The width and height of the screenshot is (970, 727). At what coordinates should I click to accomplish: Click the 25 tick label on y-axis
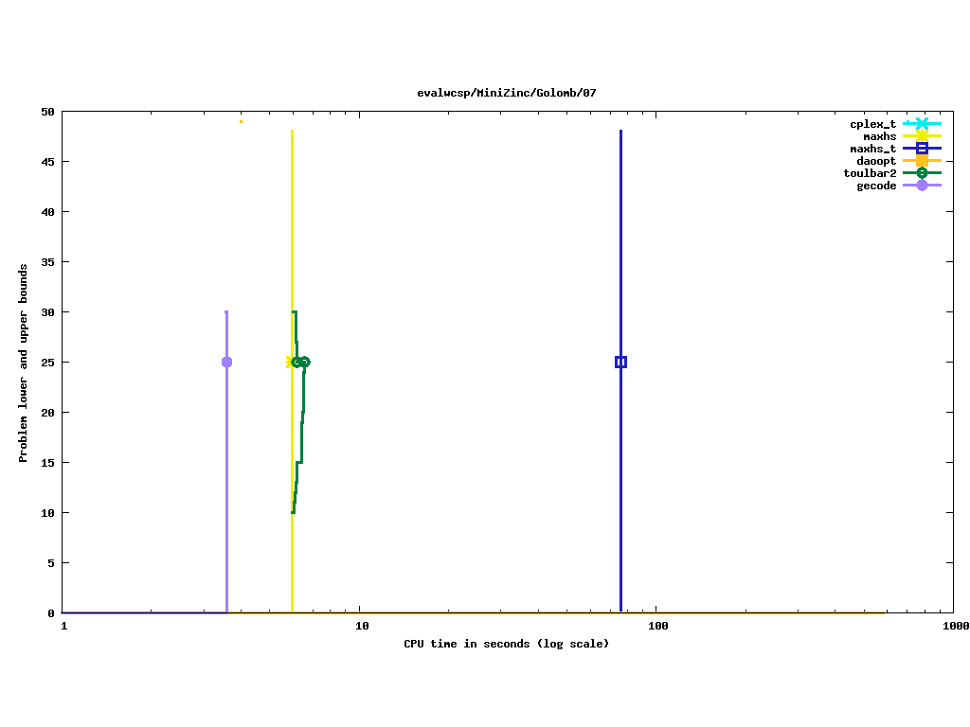tap(46, 363)
